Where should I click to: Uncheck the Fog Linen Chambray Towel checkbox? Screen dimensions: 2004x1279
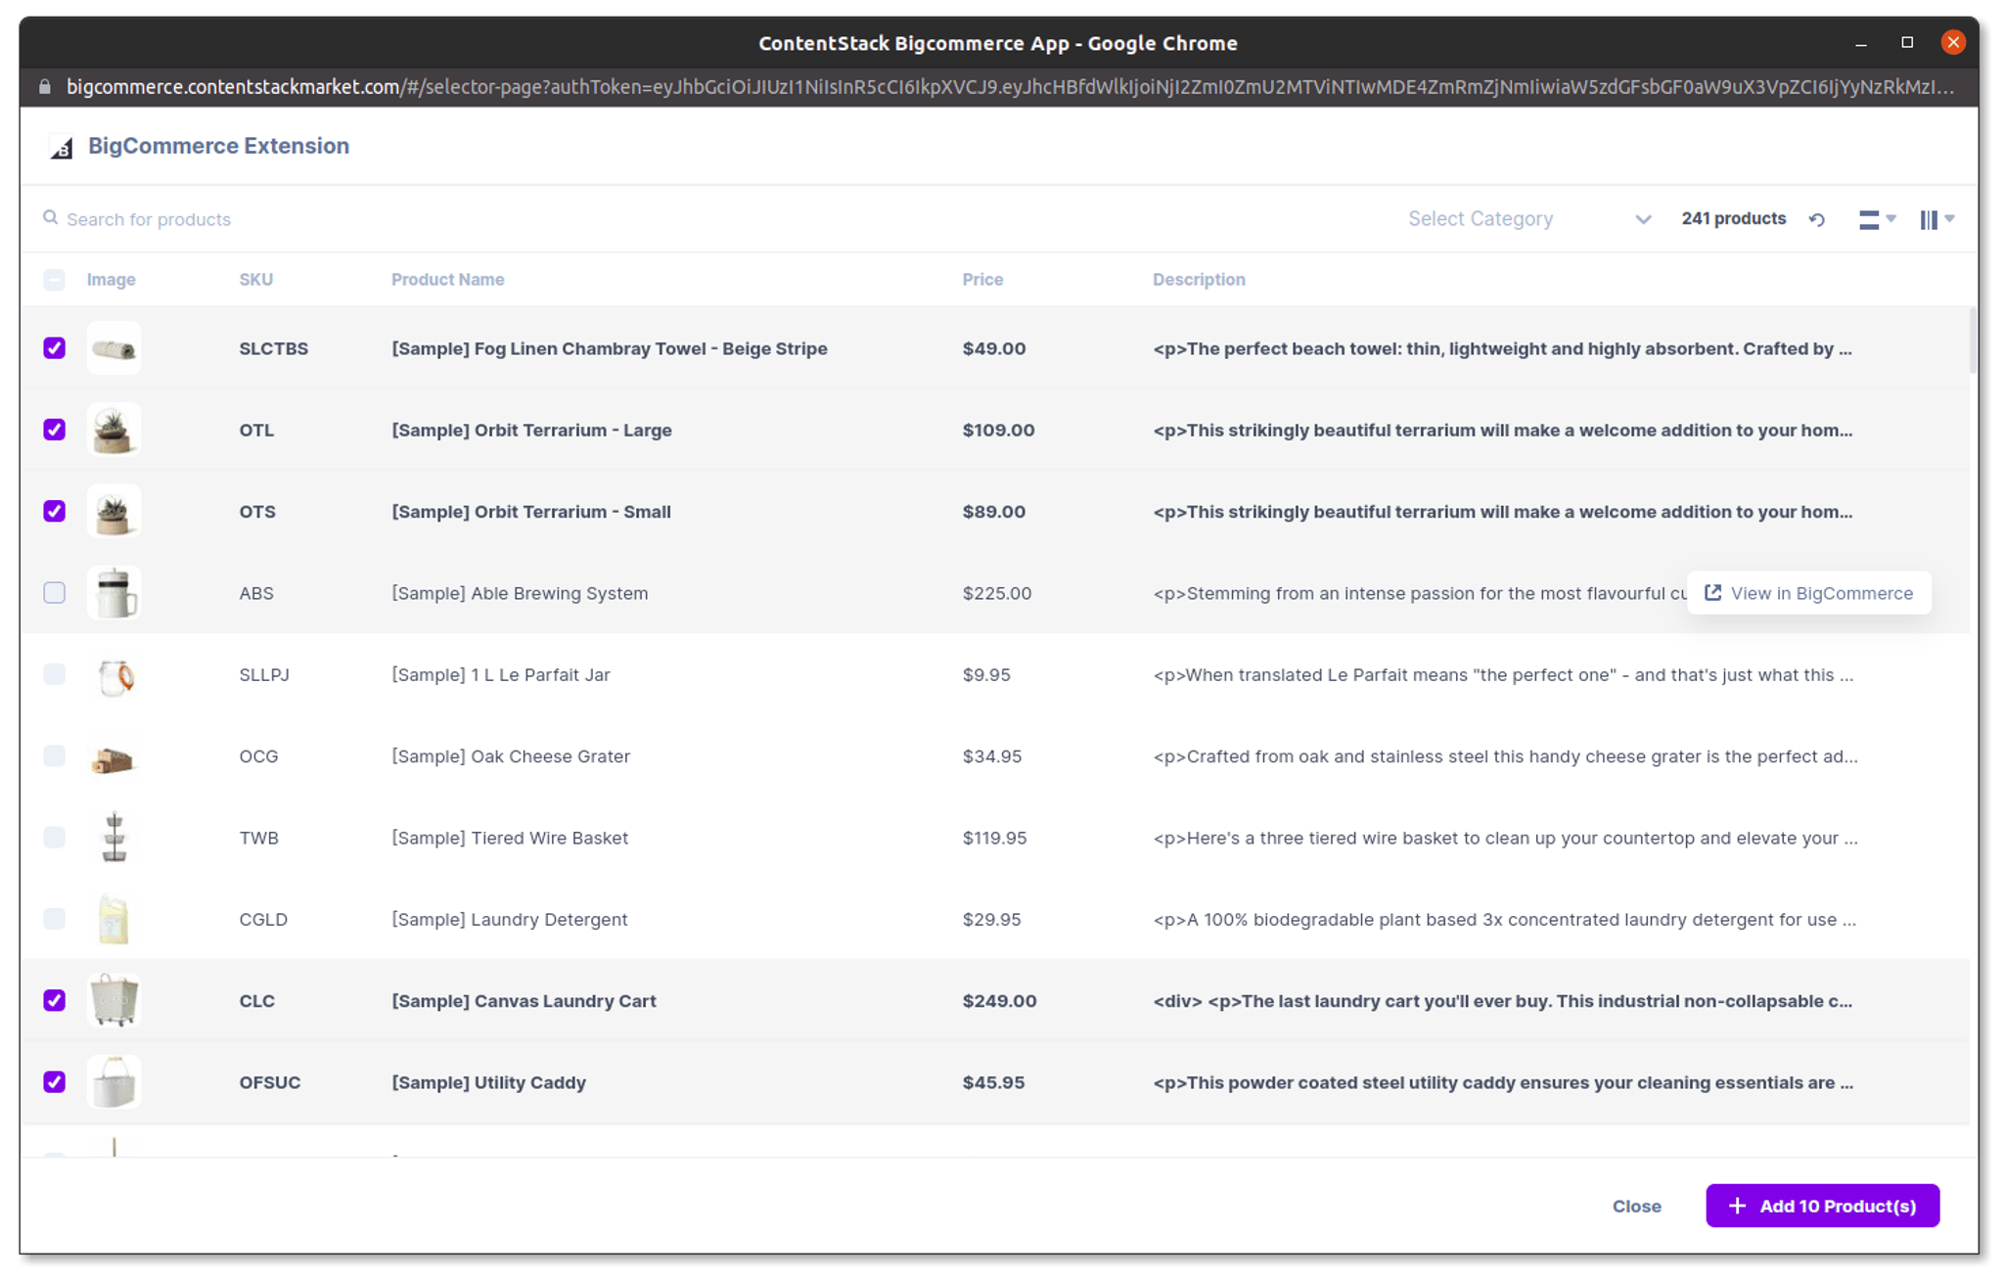click(x=55, y=348)
